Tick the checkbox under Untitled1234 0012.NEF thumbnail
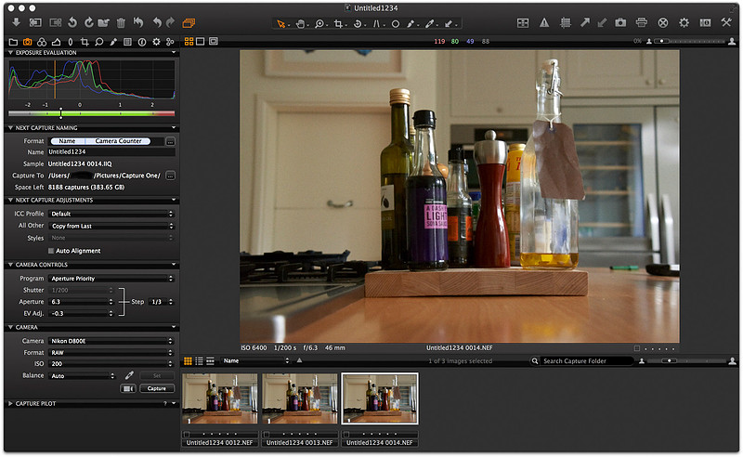 point(187,434)
